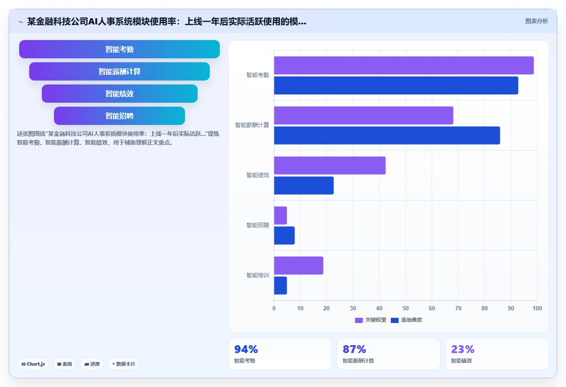Click the chart title heading text

pyautogui.click(x=167, y=21)
